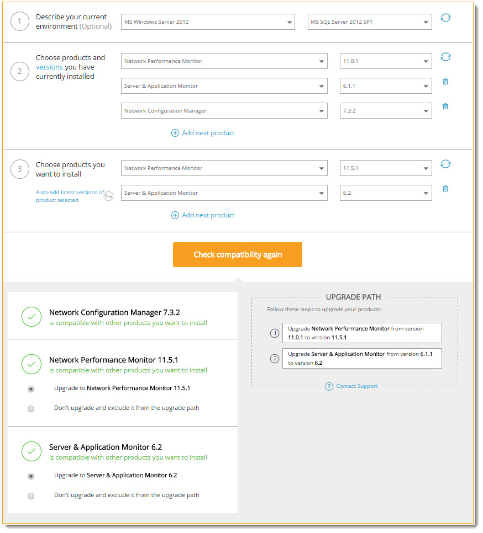Screen dimensions: 483x533
Task: Click upgrade path step 2 Server & Application Monitor box
Action: click(x=362, y=358)
